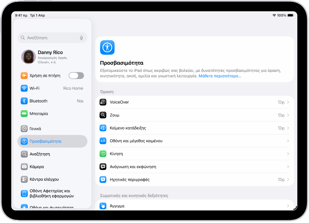Click Rico Home network value
This screenshot has height=223, width=309.
(73, 88)
